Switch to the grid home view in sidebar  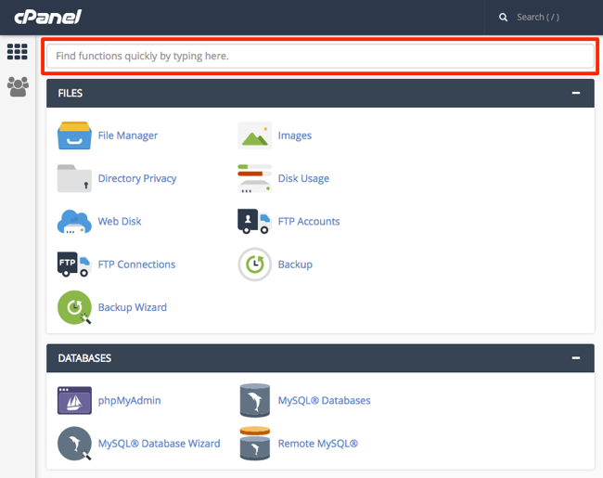click(17, 52)
